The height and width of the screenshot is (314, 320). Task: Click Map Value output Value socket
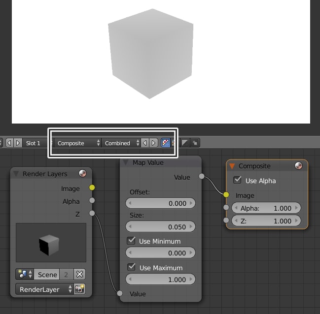[202, 176]
